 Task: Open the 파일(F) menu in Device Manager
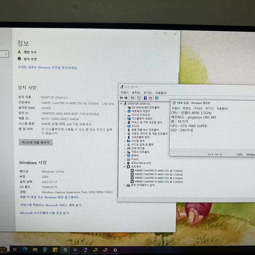coord(125,92)
